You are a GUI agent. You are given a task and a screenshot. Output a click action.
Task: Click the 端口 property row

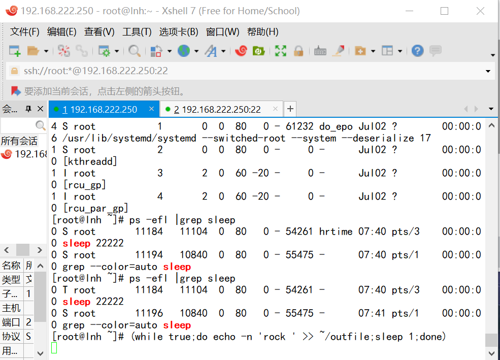coord(17,322)
